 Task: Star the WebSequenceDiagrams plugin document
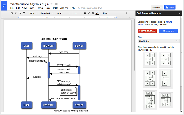(x=52, y=4)
